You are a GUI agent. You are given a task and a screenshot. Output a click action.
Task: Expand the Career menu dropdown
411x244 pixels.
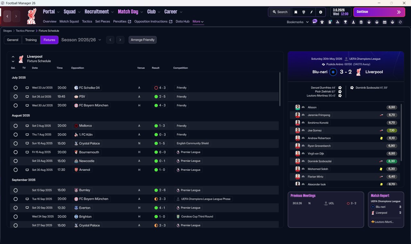tap(181, 12)
